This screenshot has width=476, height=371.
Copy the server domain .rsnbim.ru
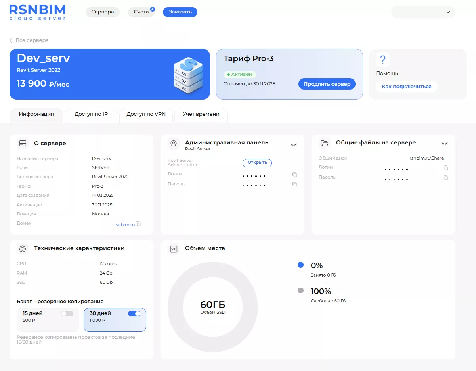[x=138, y=224]
